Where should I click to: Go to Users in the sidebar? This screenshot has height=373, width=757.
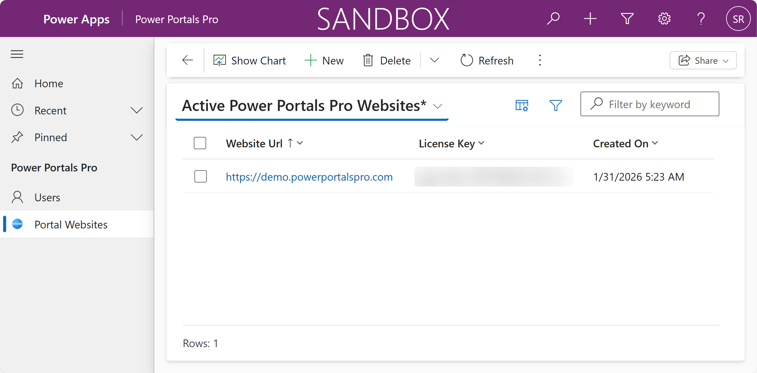coord(47,197)
